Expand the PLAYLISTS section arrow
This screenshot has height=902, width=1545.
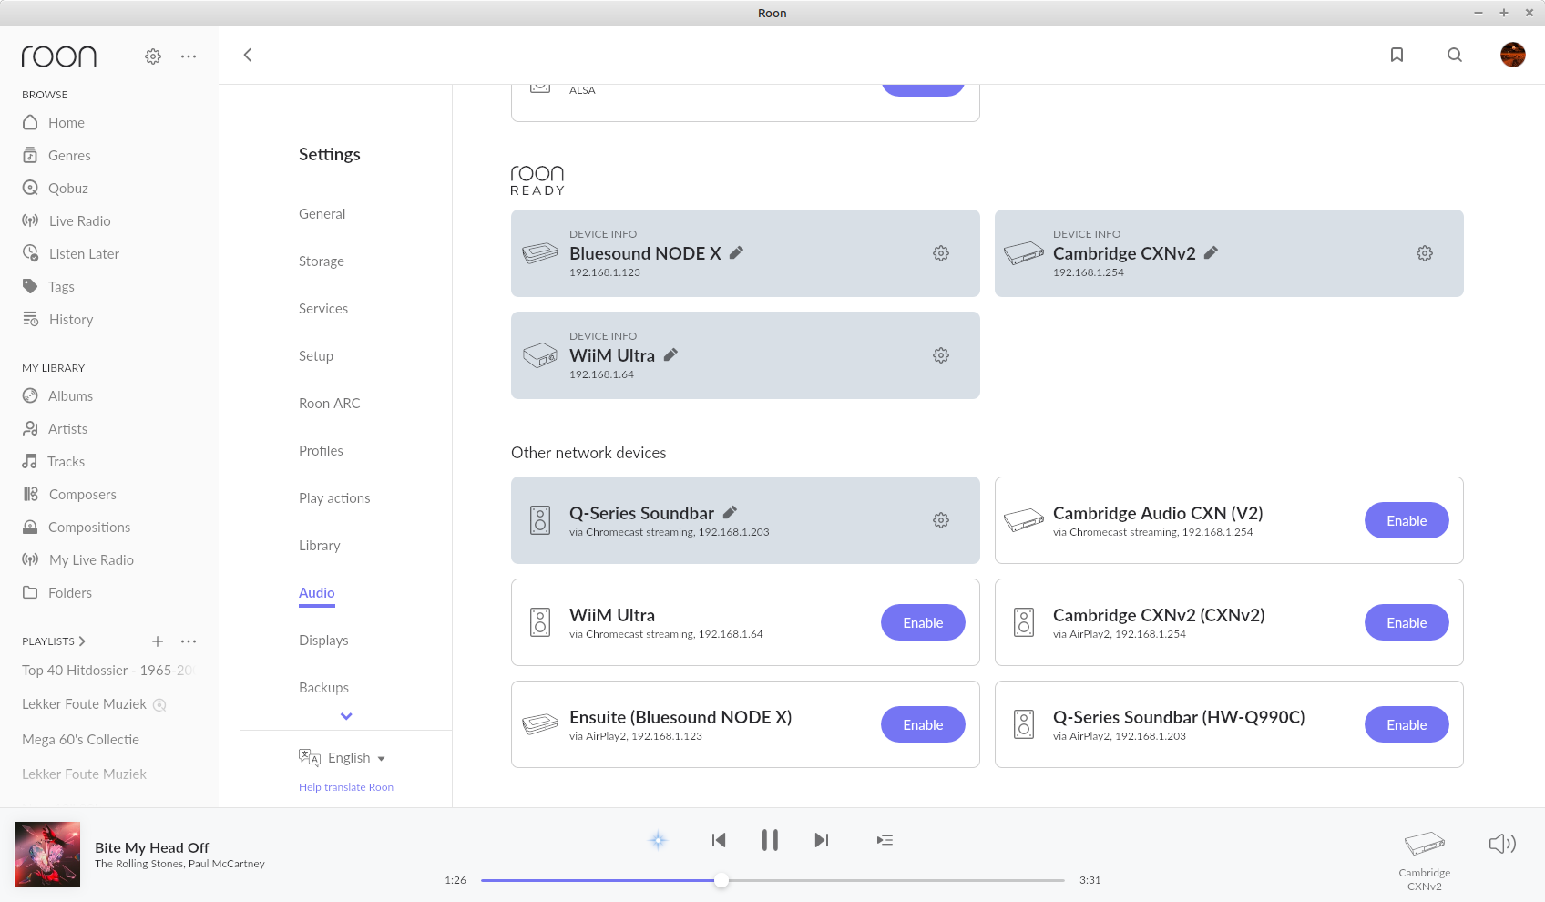82,641
